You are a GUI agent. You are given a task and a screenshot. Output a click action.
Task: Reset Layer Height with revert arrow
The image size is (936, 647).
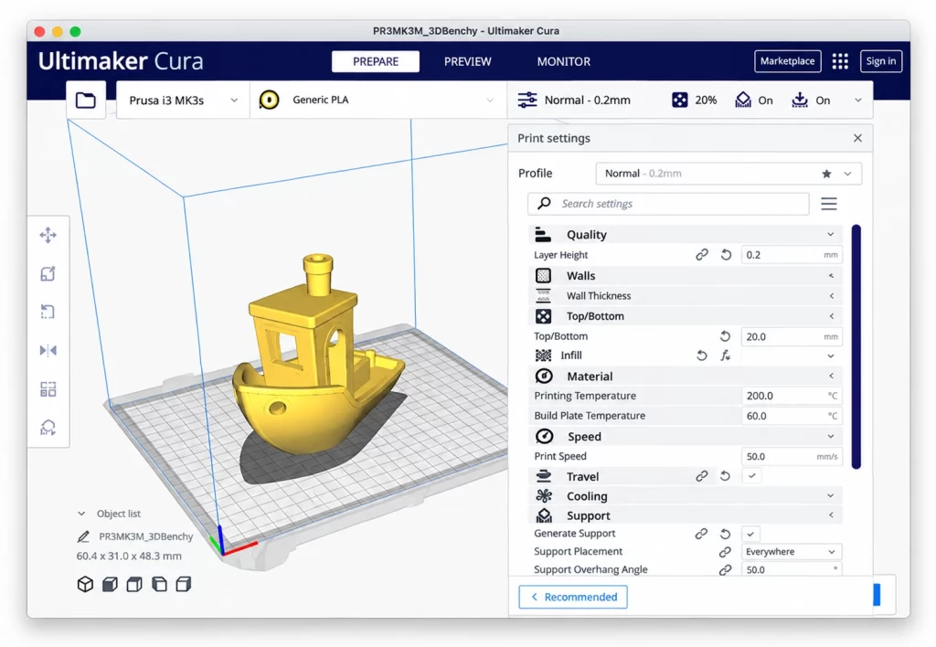click(x=726, y=255)
